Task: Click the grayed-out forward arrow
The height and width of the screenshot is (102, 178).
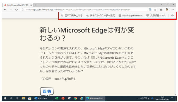Action: coord(11,10)
